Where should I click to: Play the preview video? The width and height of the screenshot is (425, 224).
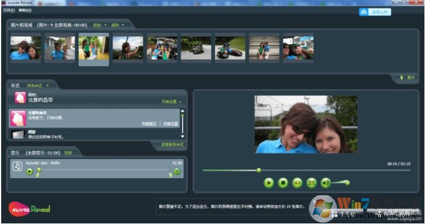tap(269, 183)
